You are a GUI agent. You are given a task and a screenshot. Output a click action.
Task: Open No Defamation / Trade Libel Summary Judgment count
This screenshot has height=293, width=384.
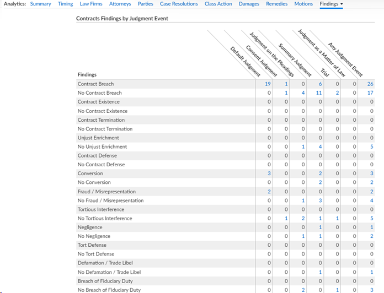click(320, 272)
